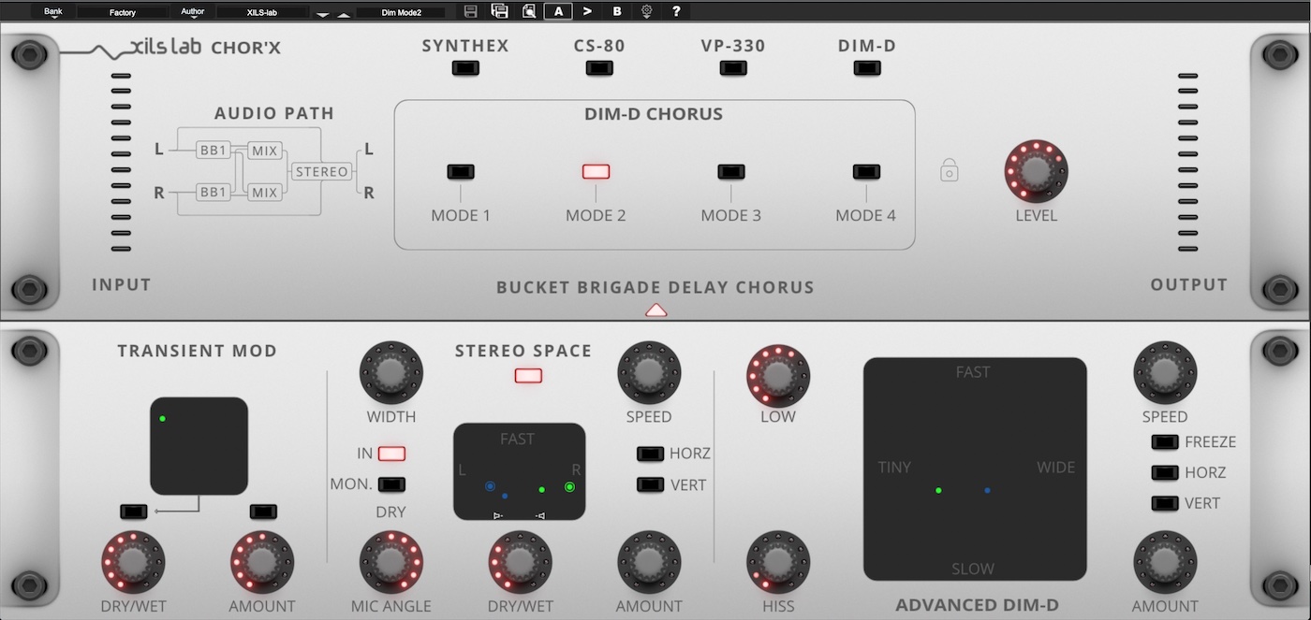Click the Advanced DIM-D AMOUNT knob
Viewport: 1311px width, 620px height.
(x=1165, y=563)
